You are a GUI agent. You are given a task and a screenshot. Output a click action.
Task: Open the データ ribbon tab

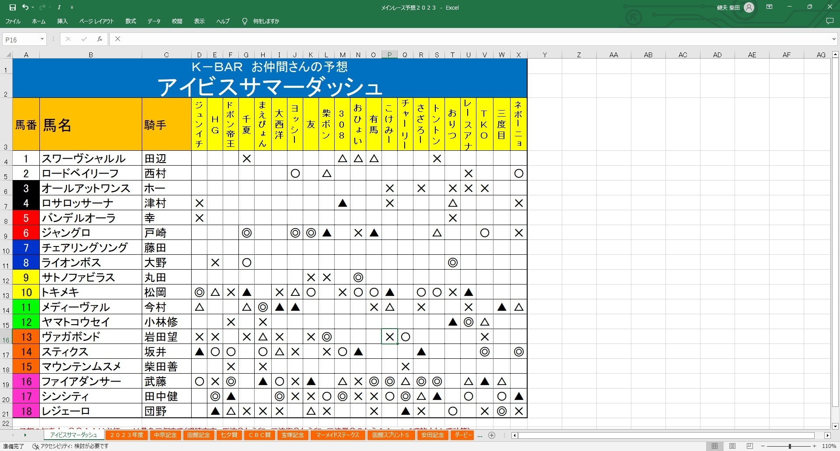point(154,21)
